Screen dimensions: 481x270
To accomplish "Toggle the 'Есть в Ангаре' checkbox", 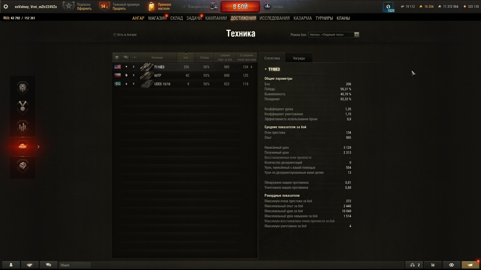I will pos(115,35).
